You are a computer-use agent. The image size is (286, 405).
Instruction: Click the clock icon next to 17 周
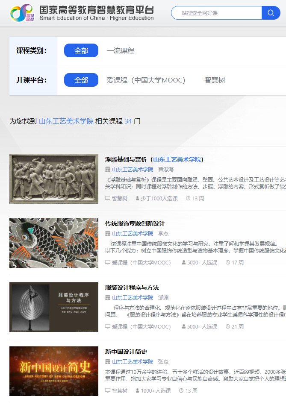(x=228, y=263)
